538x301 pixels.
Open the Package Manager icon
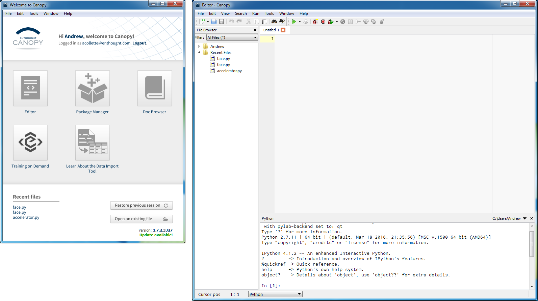pyautogui.click(x=93, y=88)
